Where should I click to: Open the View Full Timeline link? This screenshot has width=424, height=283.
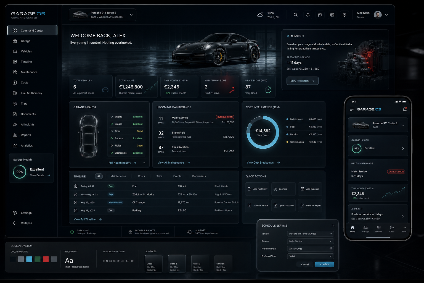[x=88, y=219]
